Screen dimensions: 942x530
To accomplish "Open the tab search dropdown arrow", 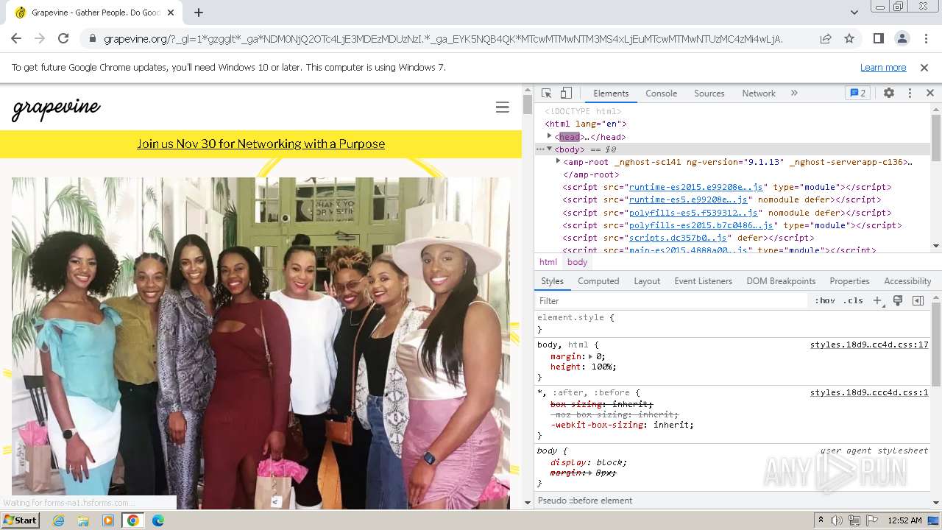I will 854,13.
